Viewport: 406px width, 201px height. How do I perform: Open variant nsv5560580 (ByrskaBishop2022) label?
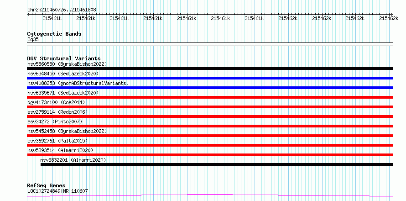tap(67, 64)
